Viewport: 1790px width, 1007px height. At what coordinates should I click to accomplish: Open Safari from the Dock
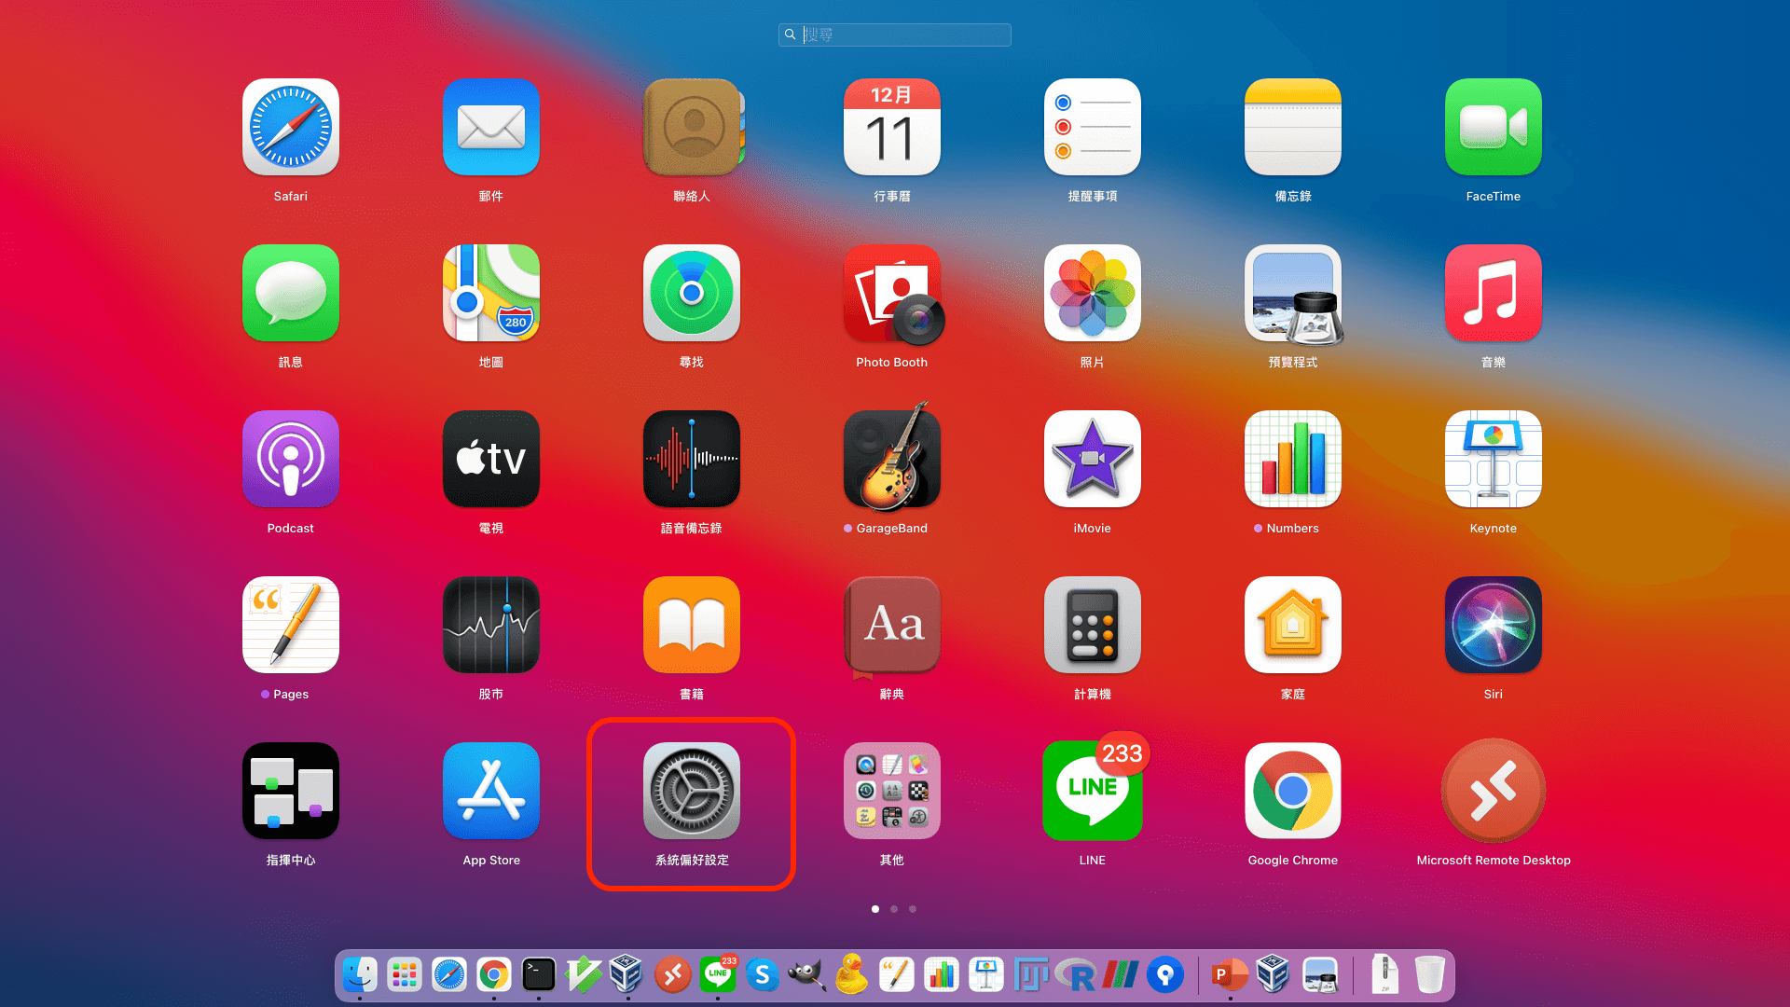tap(449, 975)
